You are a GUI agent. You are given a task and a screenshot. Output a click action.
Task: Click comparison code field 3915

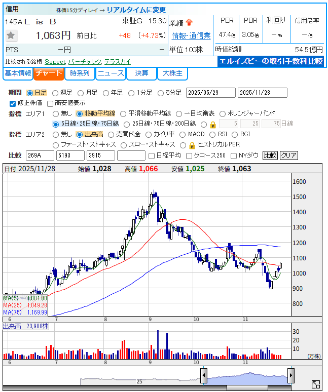pos(101,155)
